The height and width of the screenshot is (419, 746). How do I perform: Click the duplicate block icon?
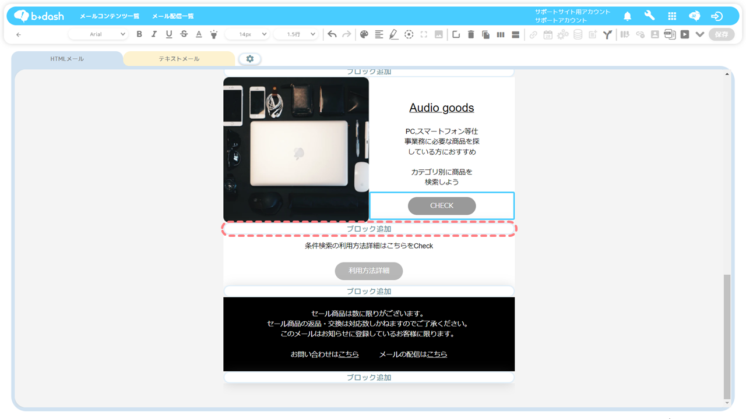[x=485, y=34]
